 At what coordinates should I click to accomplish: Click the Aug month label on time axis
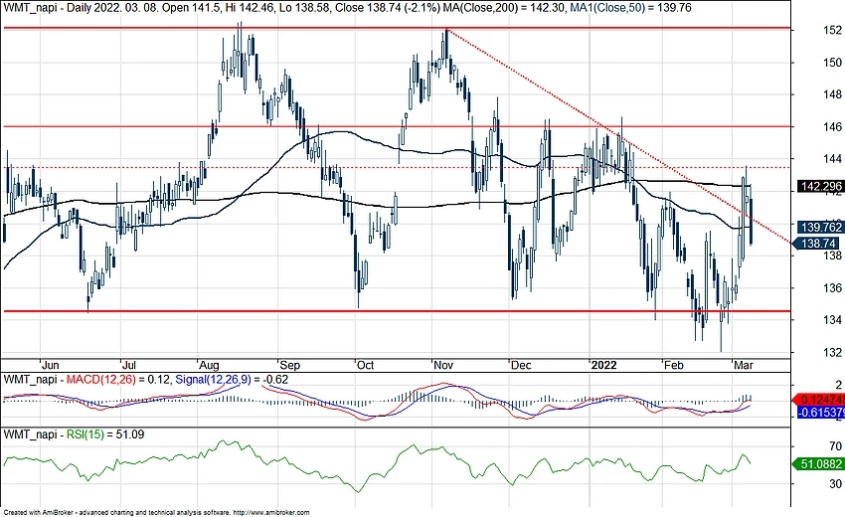[x=208, y=365]
